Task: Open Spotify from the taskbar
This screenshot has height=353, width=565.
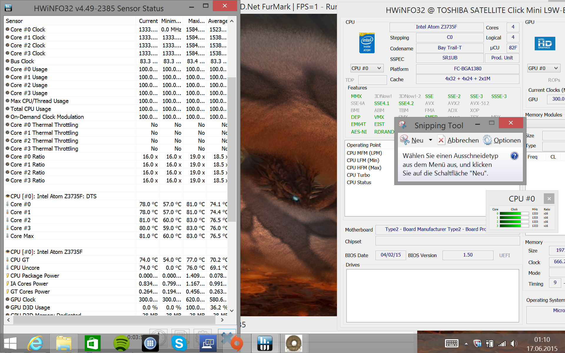Action: click(121, 343)
